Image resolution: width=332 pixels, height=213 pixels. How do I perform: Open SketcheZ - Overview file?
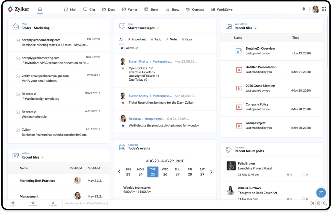[260, 48]
